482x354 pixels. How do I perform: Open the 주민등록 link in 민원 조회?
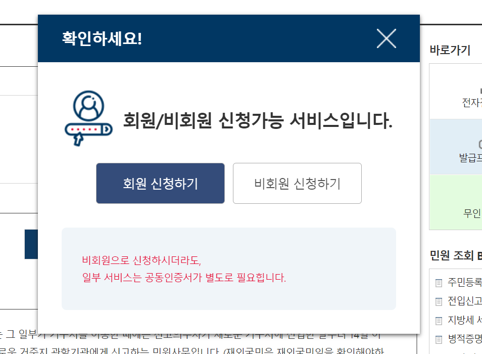pos(464,282)
